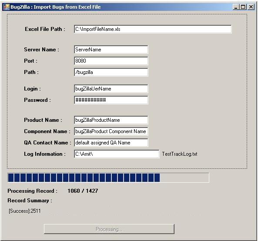
Task: Click the Product Name label
Action: (43, 120)
